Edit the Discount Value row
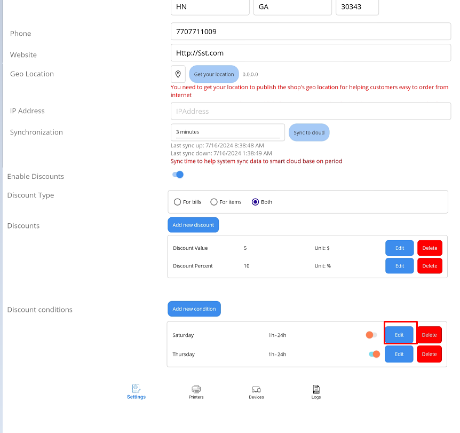The height and width of the screenshot is (433, 460). click(x=399, y=248)
